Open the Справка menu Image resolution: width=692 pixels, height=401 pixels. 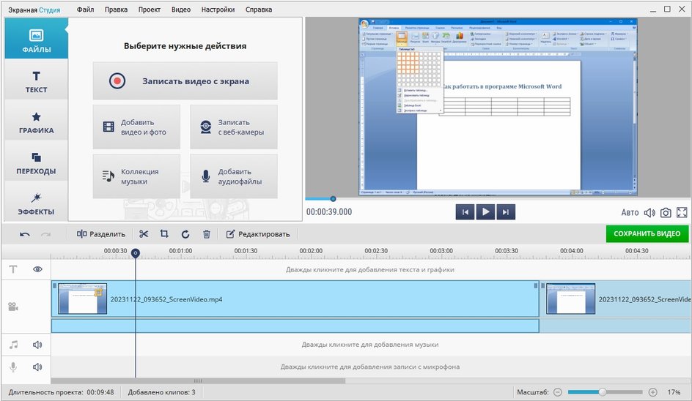click(259, 10)
